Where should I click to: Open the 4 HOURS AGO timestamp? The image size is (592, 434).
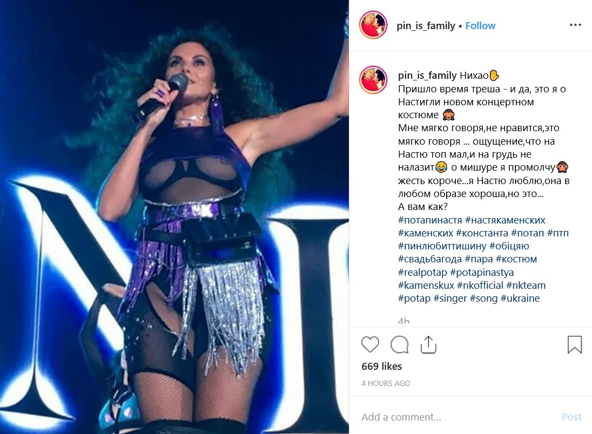point(386,383)
